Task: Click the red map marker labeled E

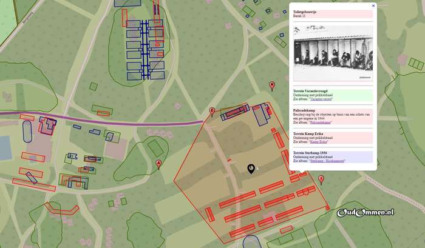Action: point(212,111)
